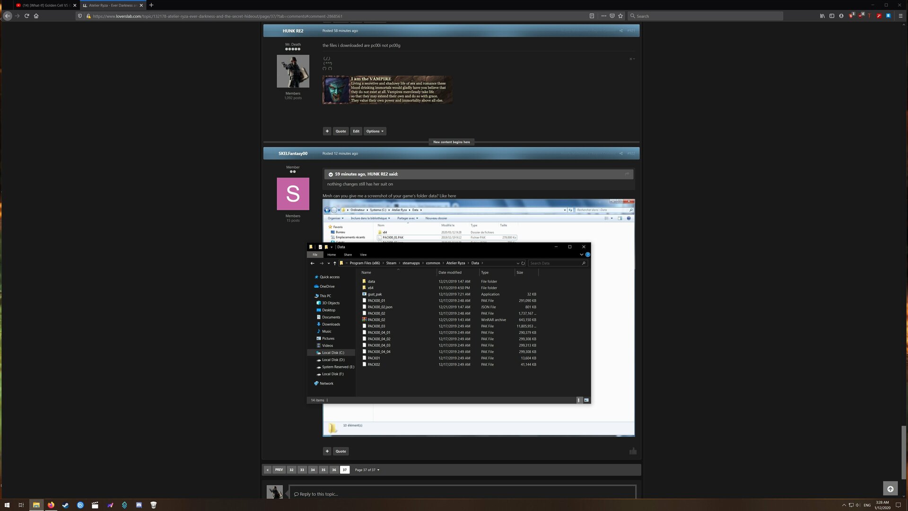Open Firefox library icon
Screen dimensions: 908x511
click(822, 16)
